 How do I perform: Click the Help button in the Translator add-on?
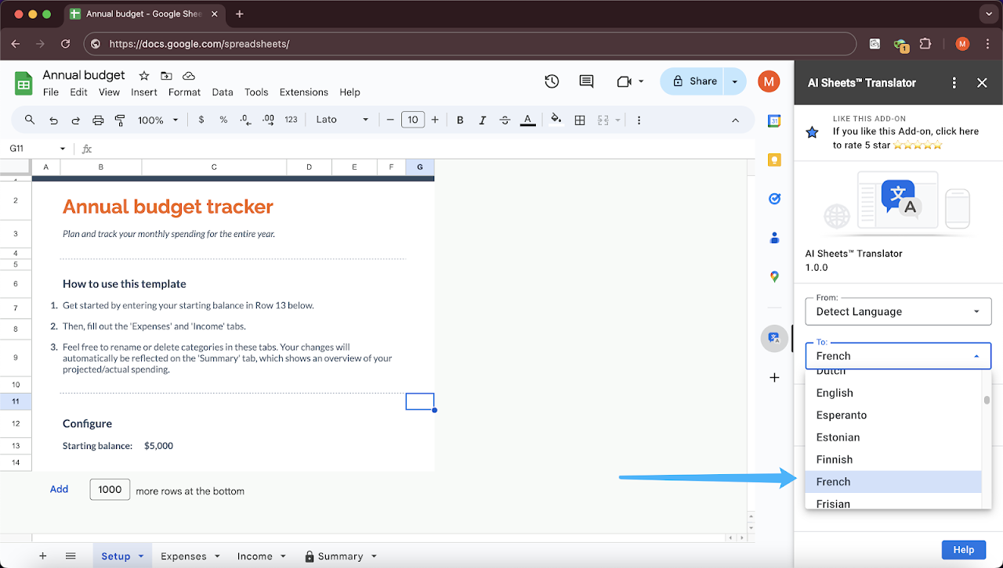tap(963, 549)
